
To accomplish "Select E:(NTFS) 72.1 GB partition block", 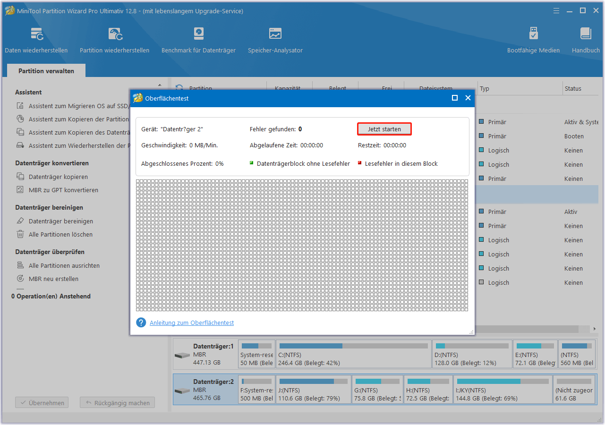I will [535, 354].
